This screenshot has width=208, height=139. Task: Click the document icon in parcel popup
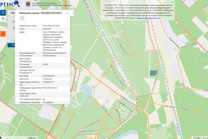[22, 19]
